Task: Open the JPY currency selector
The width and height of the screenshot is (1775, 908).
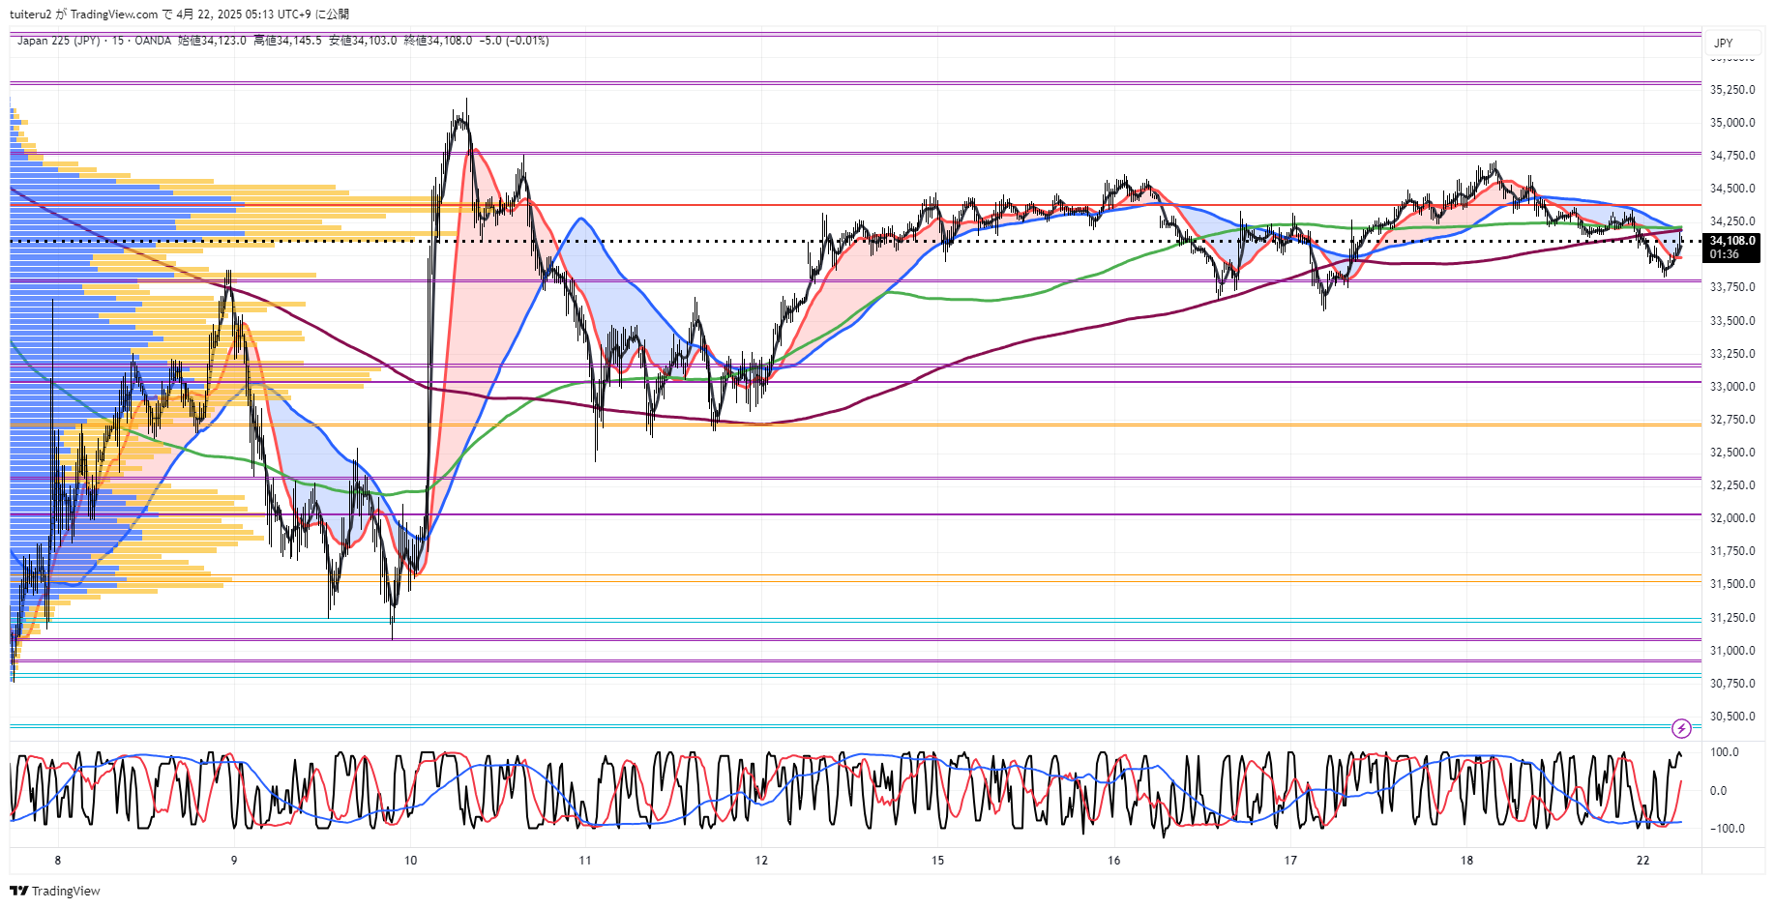Action: pos(1723,43)
